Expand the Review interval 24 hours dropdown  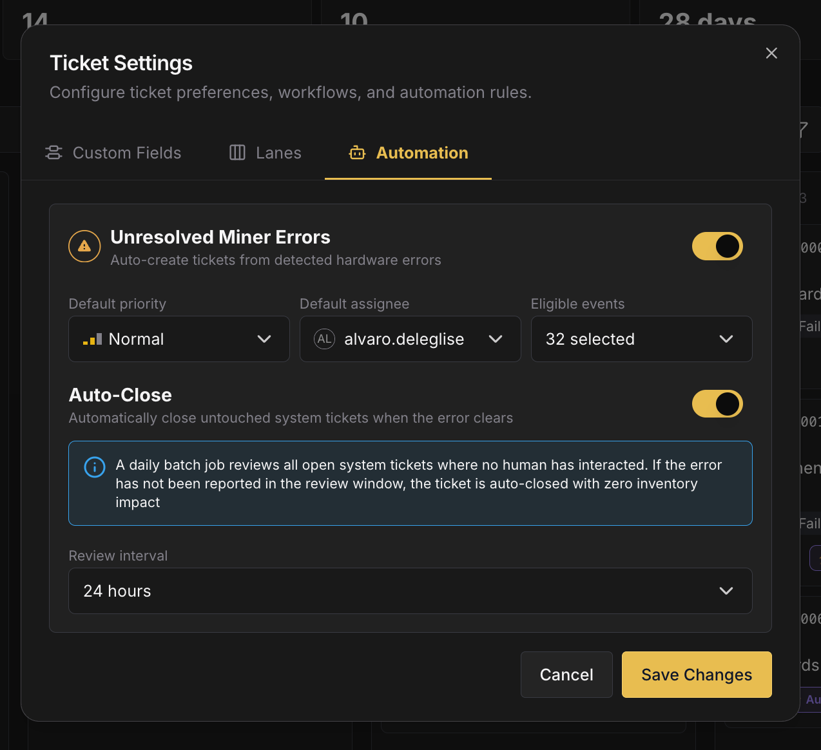point(410,591)
